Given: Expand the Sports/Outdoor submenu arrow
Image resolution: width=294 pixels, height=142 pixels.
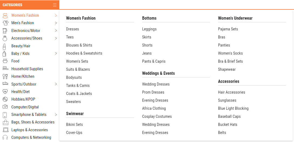Looking at the screenshot, I should click(56, 84).
